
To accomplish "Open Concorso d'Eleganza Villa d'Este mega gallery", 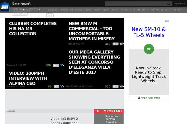I will coord(94,62).
